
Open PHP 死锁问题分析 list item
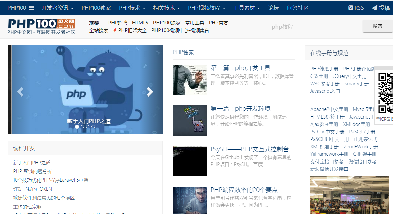(x=32, y=171)
